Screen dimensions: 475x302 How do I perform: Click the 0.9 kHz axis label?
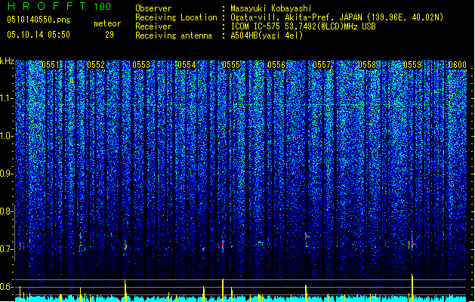[x=6, y=174]
